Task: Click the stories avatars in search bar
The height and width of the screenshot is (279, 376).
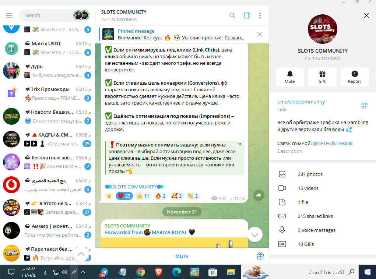Action: point(81,15)
